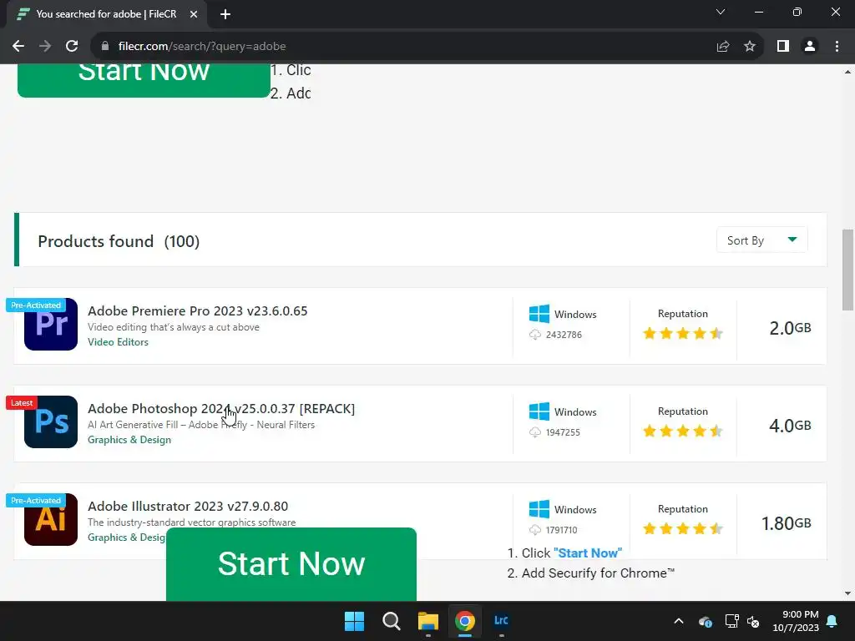Screen dimensions: 855x641
Task: Click the scrollbar down arrow
Action: click(x=847, y=593)
